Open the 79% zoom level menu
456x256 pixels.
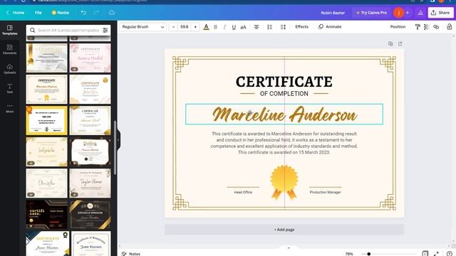349,254
